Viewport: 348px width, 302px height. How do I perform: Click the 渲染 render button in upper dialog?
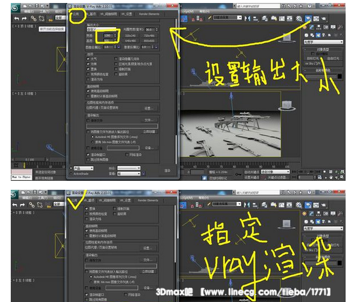(x=167, y=171)
